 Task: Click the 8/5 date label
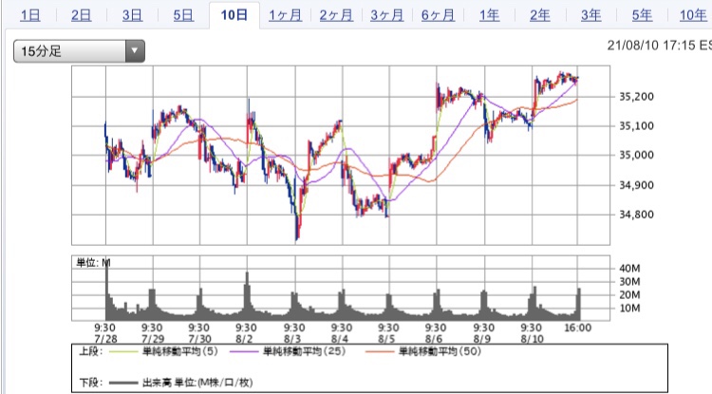[x=388, y=339]
